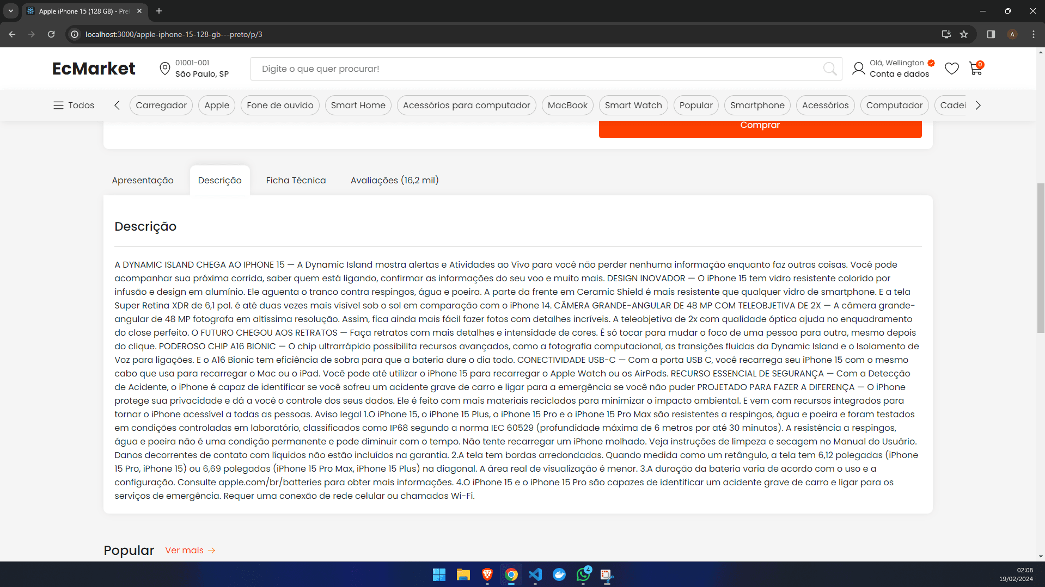Select the Acessórios category chip

(825, 105)
